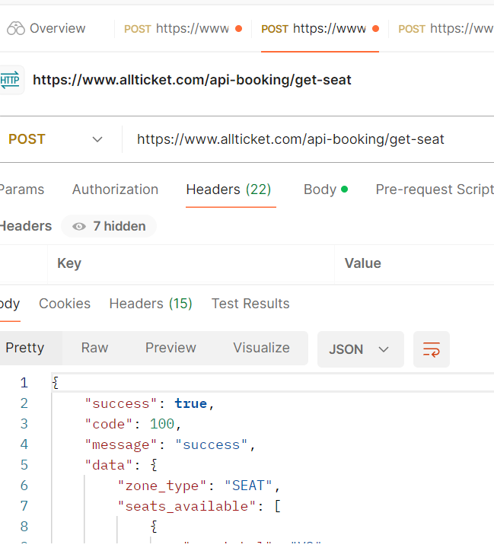Click the "seats_available": [ line
Image resolution: width=494 pixels, height=551 pixels.
click(199, 506)
